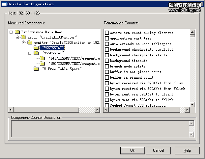Check auto extends on undo tablespace

[x=107, y=44]
